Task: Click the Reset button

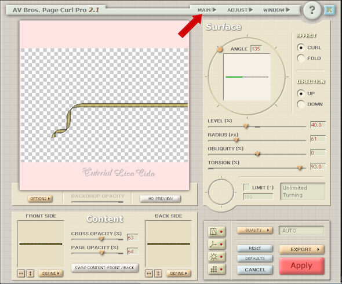Action: pos(254,249)
